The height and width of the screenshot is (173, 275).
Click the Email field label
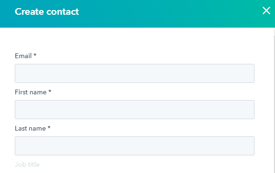pyautogui.click(x=23, y=56)
